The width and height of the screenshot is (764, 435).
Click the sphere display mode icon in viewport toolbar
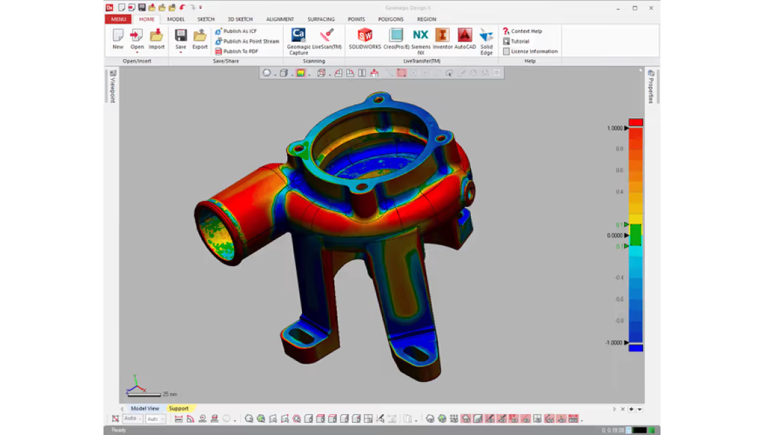click(x=266, y=73)
